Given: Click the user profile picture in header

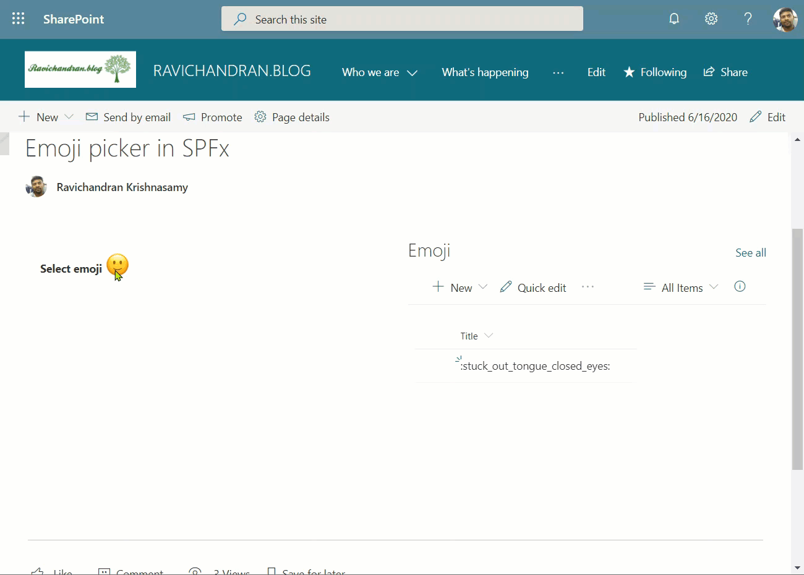Looking at the screenshot, I should tap(785, 19).
